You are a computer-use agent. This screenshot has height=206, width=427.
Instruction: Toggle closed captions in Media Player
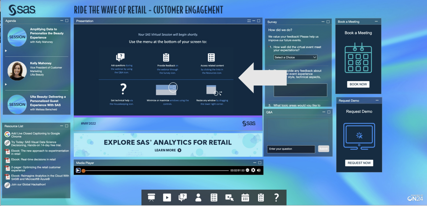click(x=248, y=170)
